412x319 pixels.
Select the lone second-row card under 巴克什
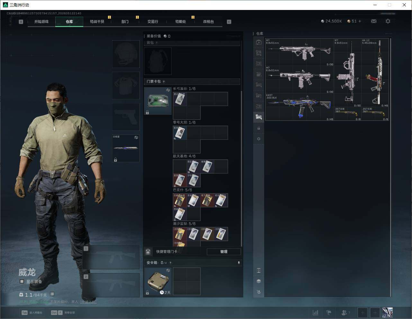point(180,214)
